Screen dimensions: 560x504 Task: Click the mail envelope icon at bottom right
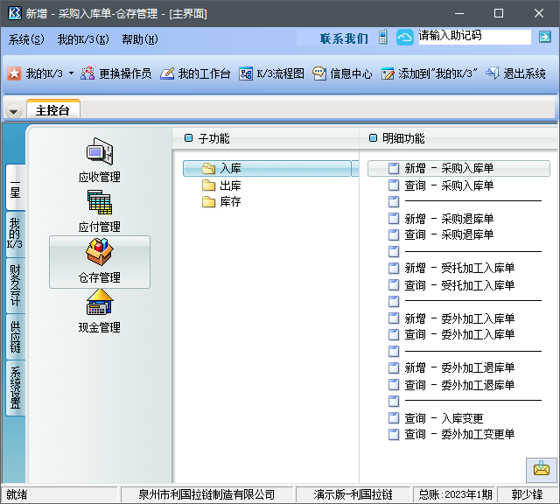pos(541,469)
